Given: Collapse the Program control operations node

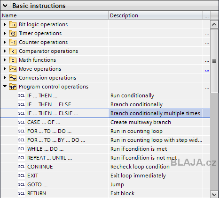Looking at the screenshot, I should click(x=5, y=86).
